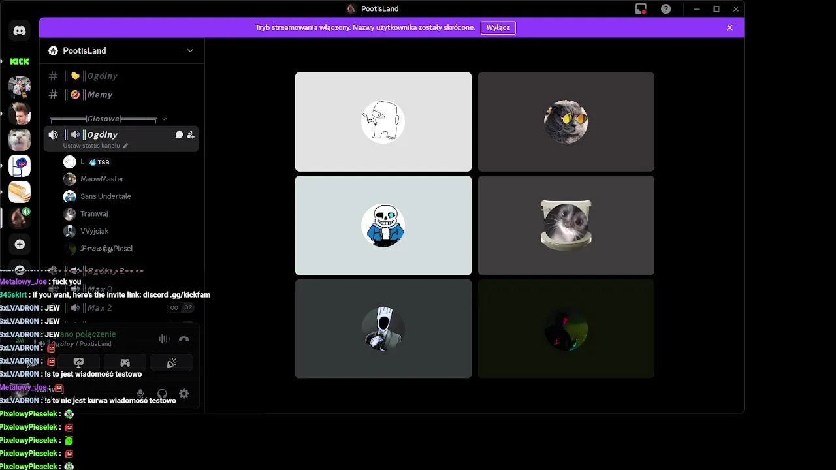The height and width of the screenshot is (470, 836).
Task: Focus the dark green glowing avatar tile
Action: click(x=566, y=329)
